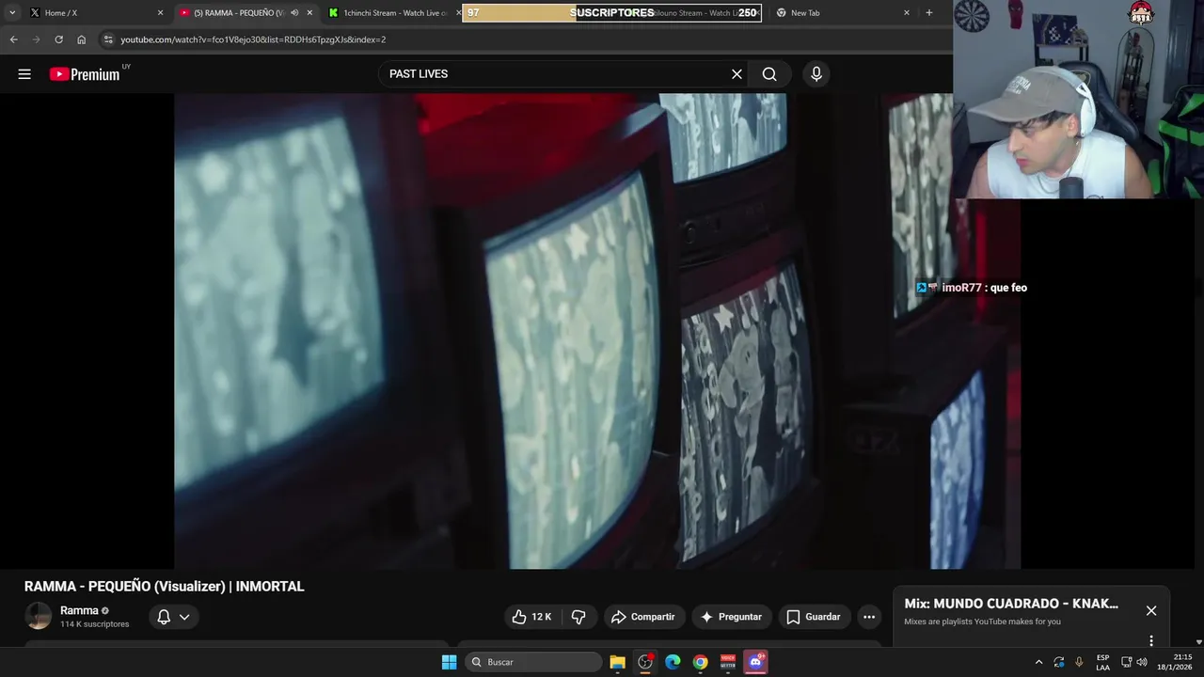Click the taskbar Buscar search box
This screenshot has height=677, width=1204.
tap(533, 662)
